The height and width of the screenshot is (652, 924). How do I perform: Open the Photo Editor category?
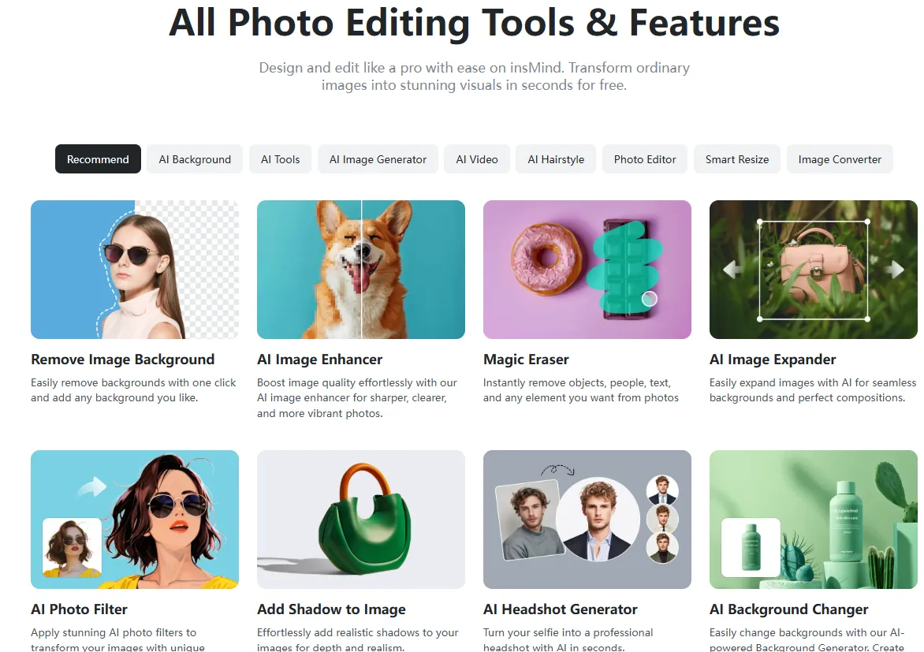pos(644,158)
